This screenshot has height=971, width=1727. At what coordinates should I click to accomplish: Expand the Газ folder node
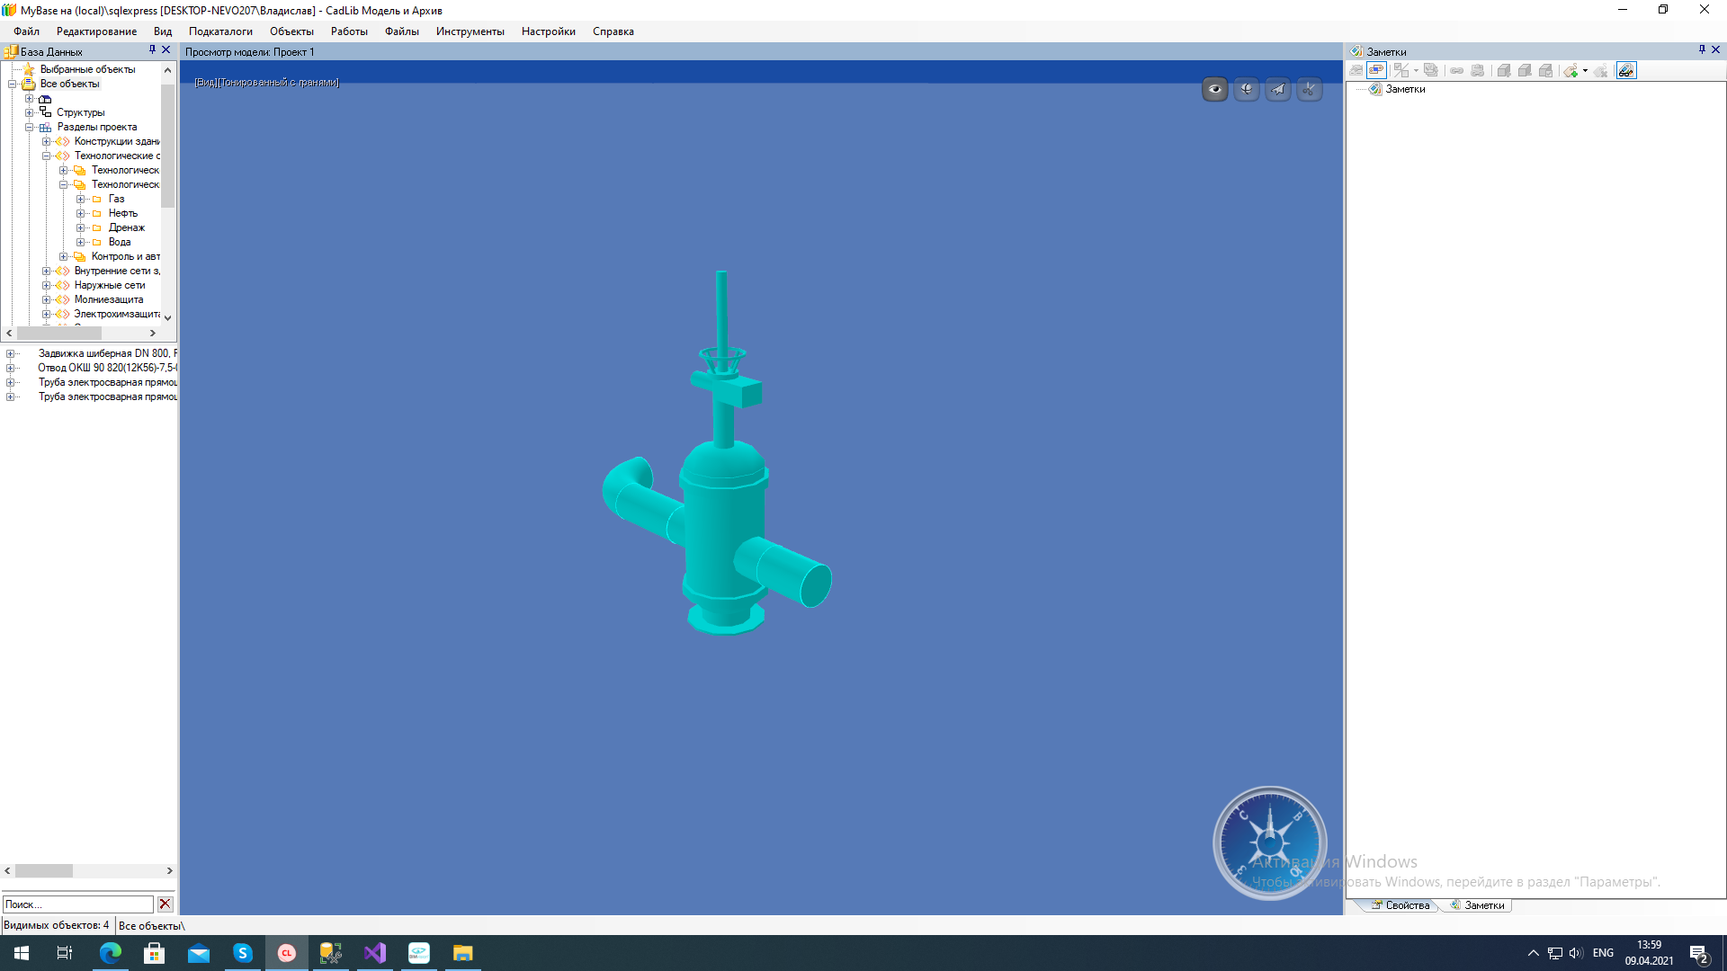pyautogui.click(x=80, y=199)
